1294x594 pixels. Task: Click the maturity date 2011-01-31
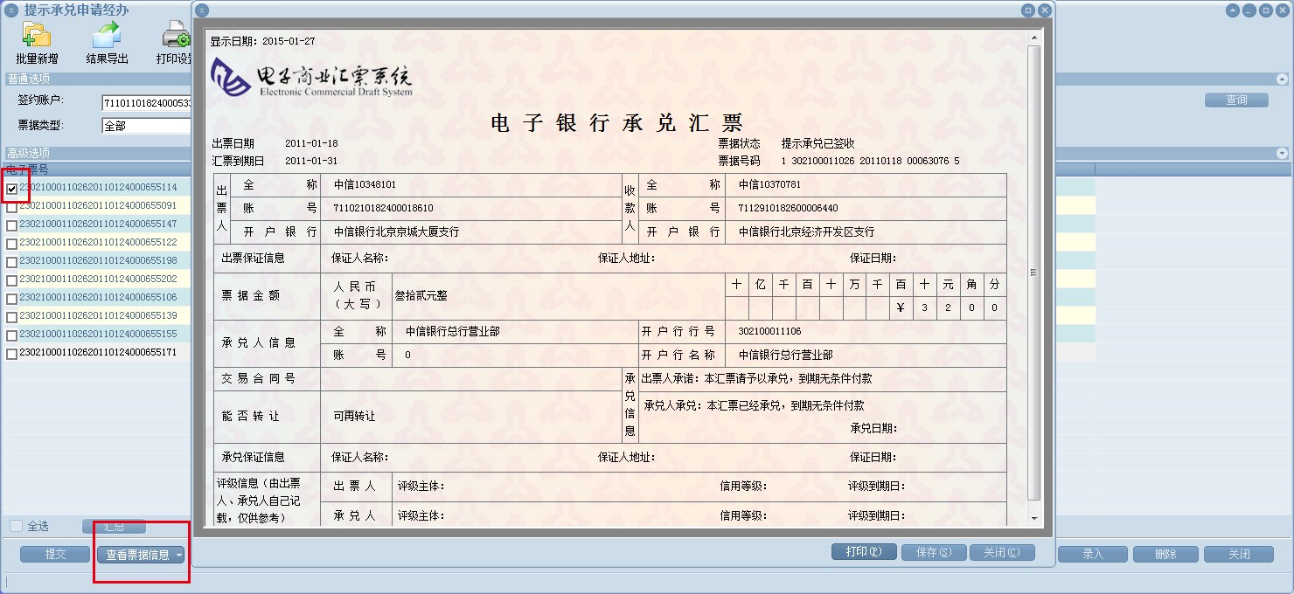coord(311,162)
